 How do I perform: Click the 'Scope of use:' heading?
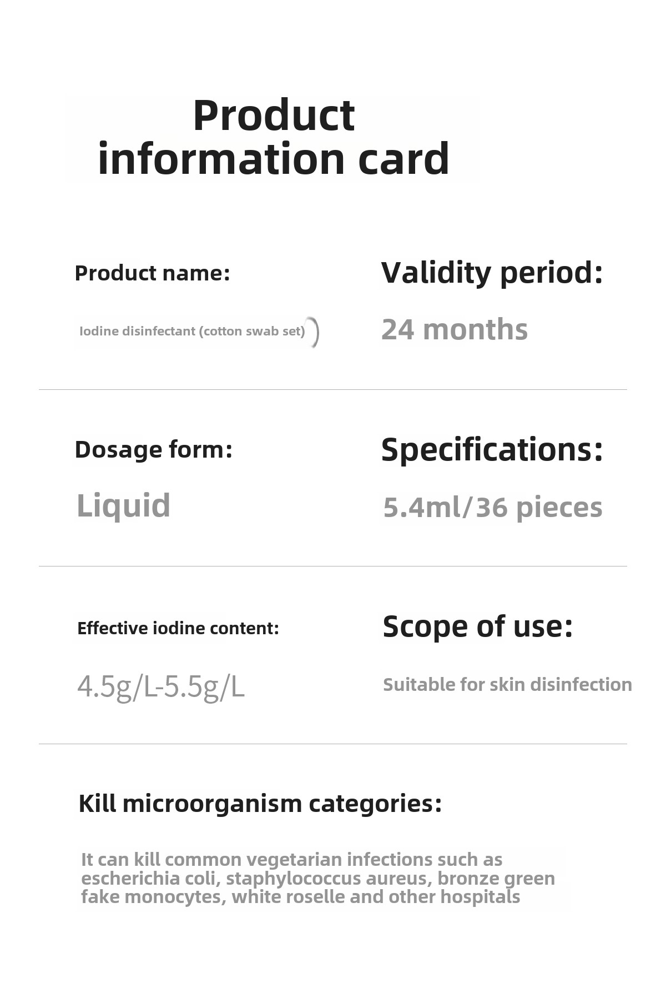(x=477, y=626)
